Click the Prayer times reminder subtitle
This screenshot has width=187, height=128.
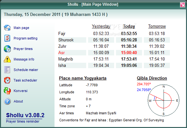pos(23,121)
